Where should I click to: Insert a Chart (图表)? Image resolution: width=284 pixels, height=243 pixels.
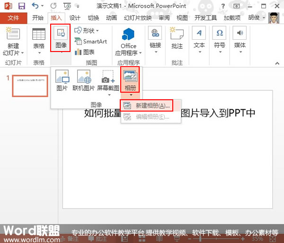(85, 52)
